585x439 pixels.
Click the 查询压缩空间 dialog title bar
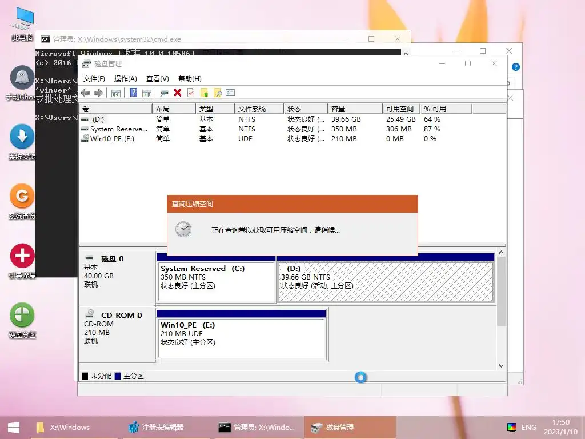(292, 204)
